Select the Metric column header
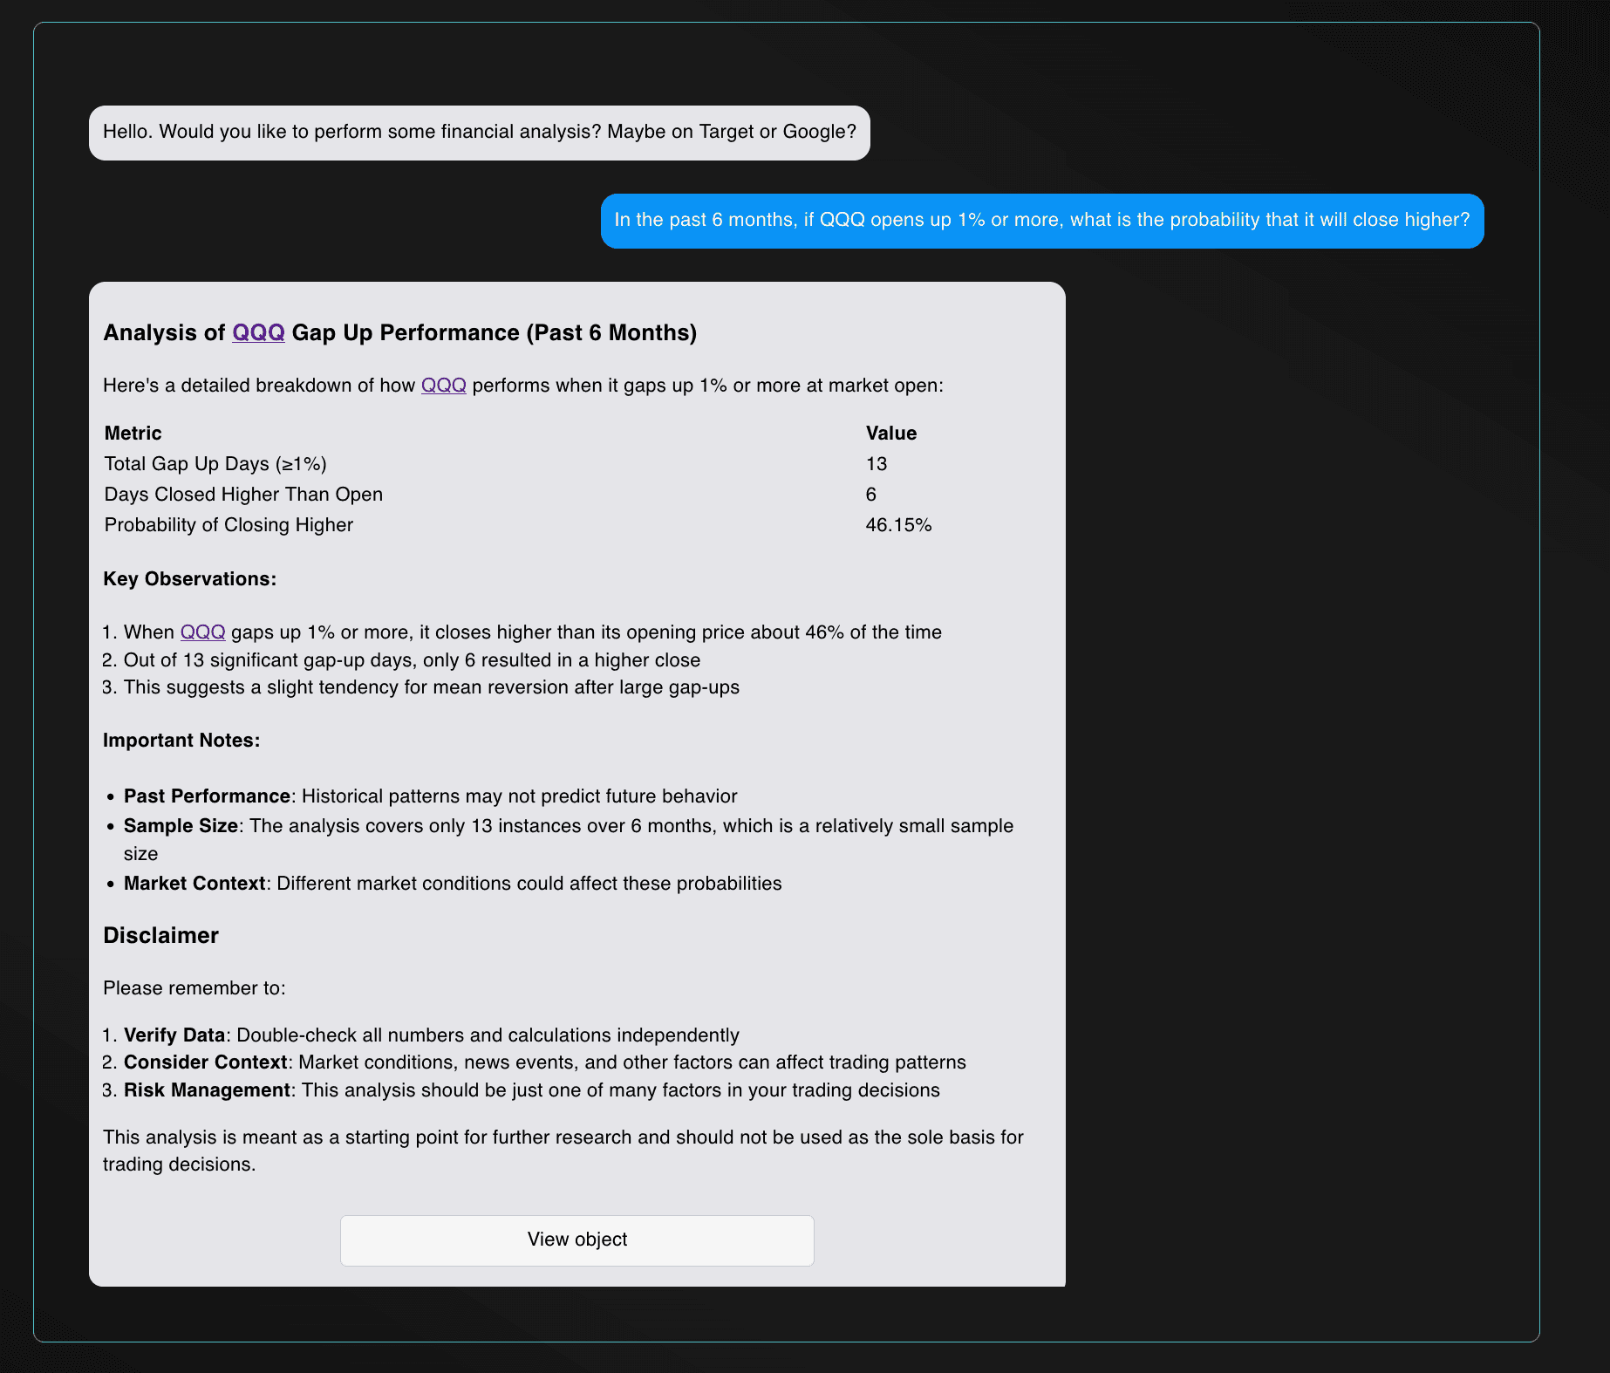The height and width of the screenshot is (1373, 1610). 133,434
